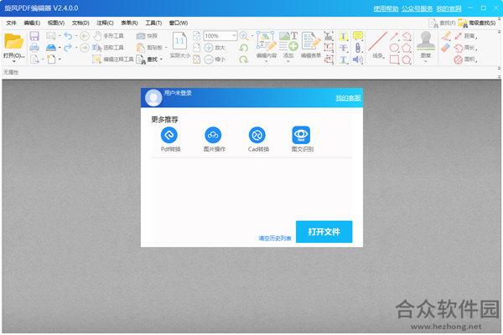Viewport: 503px width, 335px height.
Task: Rotate page counterclockwise green arrow
Action: pos(244,48)
